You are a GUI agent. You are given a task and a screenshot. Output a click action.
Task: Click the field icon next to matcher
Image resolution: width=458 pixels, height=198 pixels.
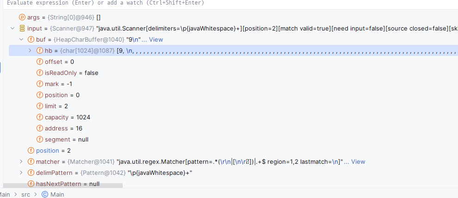31,161
